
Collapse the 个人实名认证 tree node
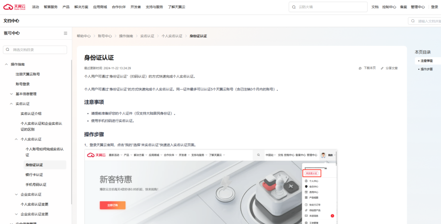(x=16, y=139)
